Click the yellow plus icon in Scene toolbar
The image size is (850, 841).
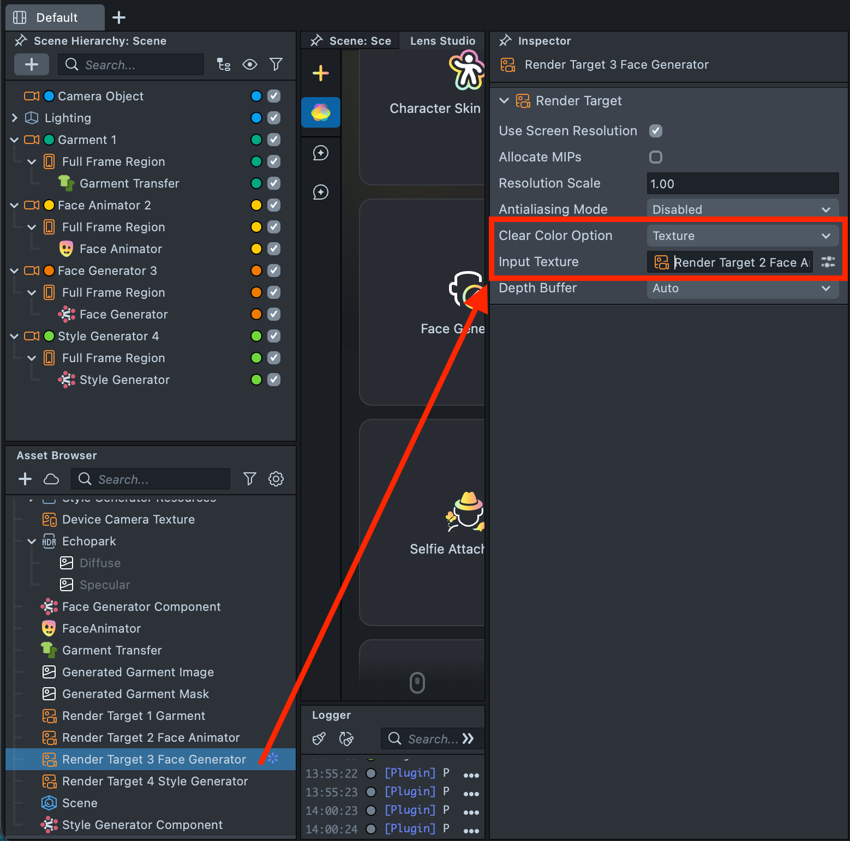point(321,73)
